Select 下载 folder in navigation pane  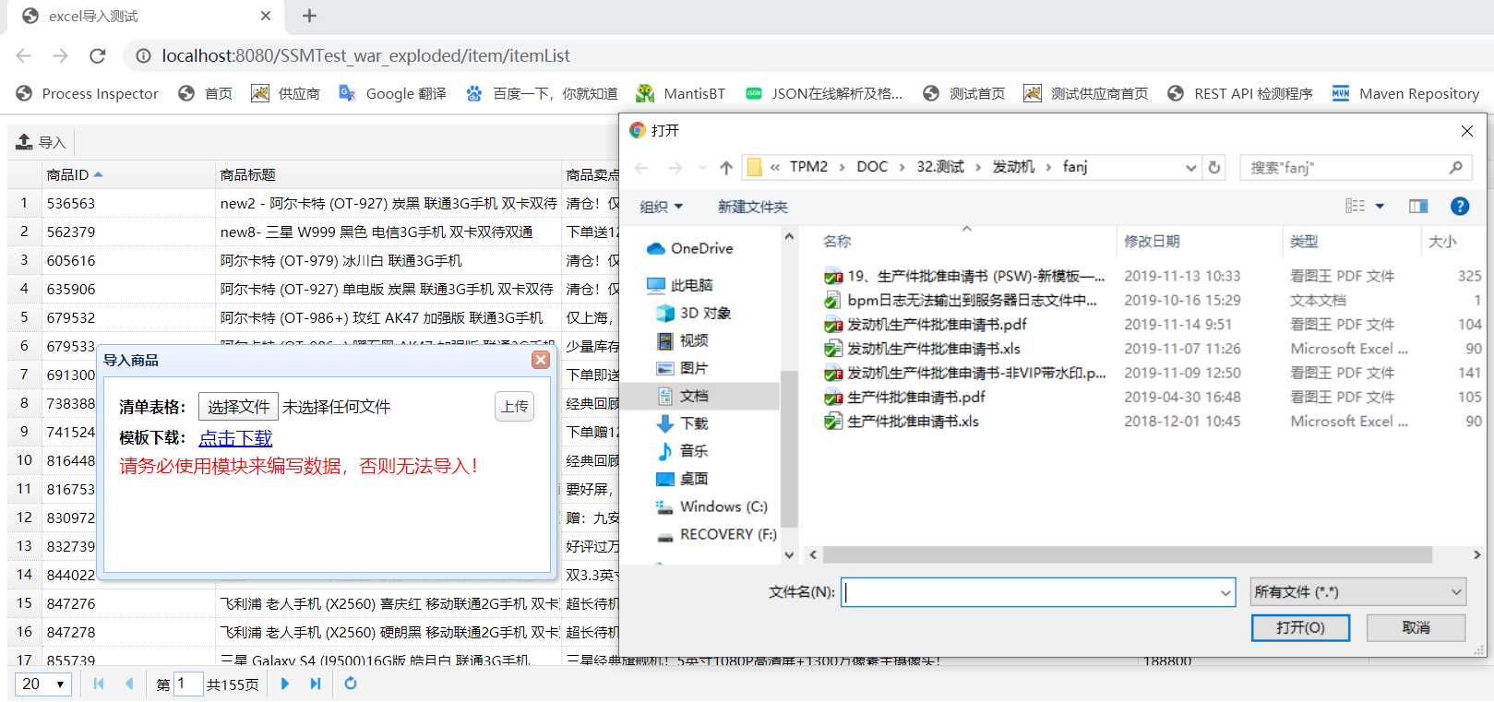click(682, 423)
